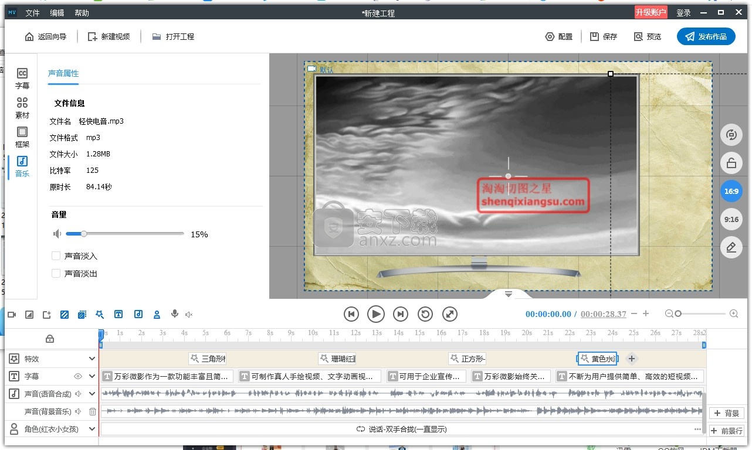
Task: Collapse the 特效 track chevron
Action: coord(92,359)
